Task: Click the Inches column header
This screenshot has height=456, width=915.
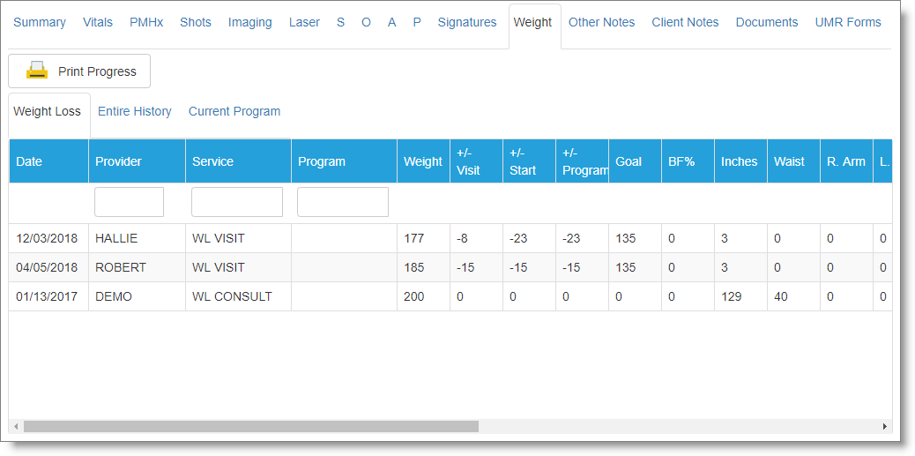Action: [x=741, y=161]
